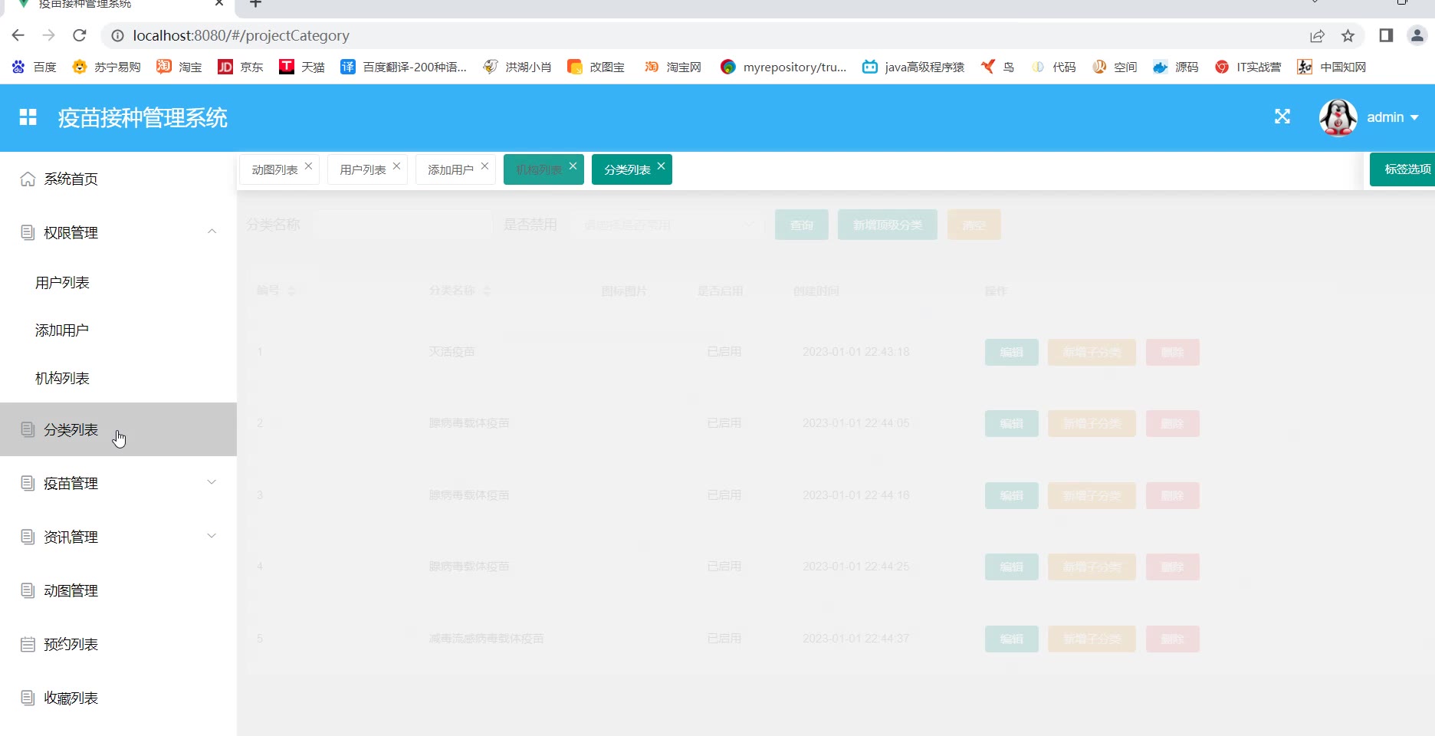Open the myrepository bookmark
The height and width of the screenshot is (736, 1435).
783,67
